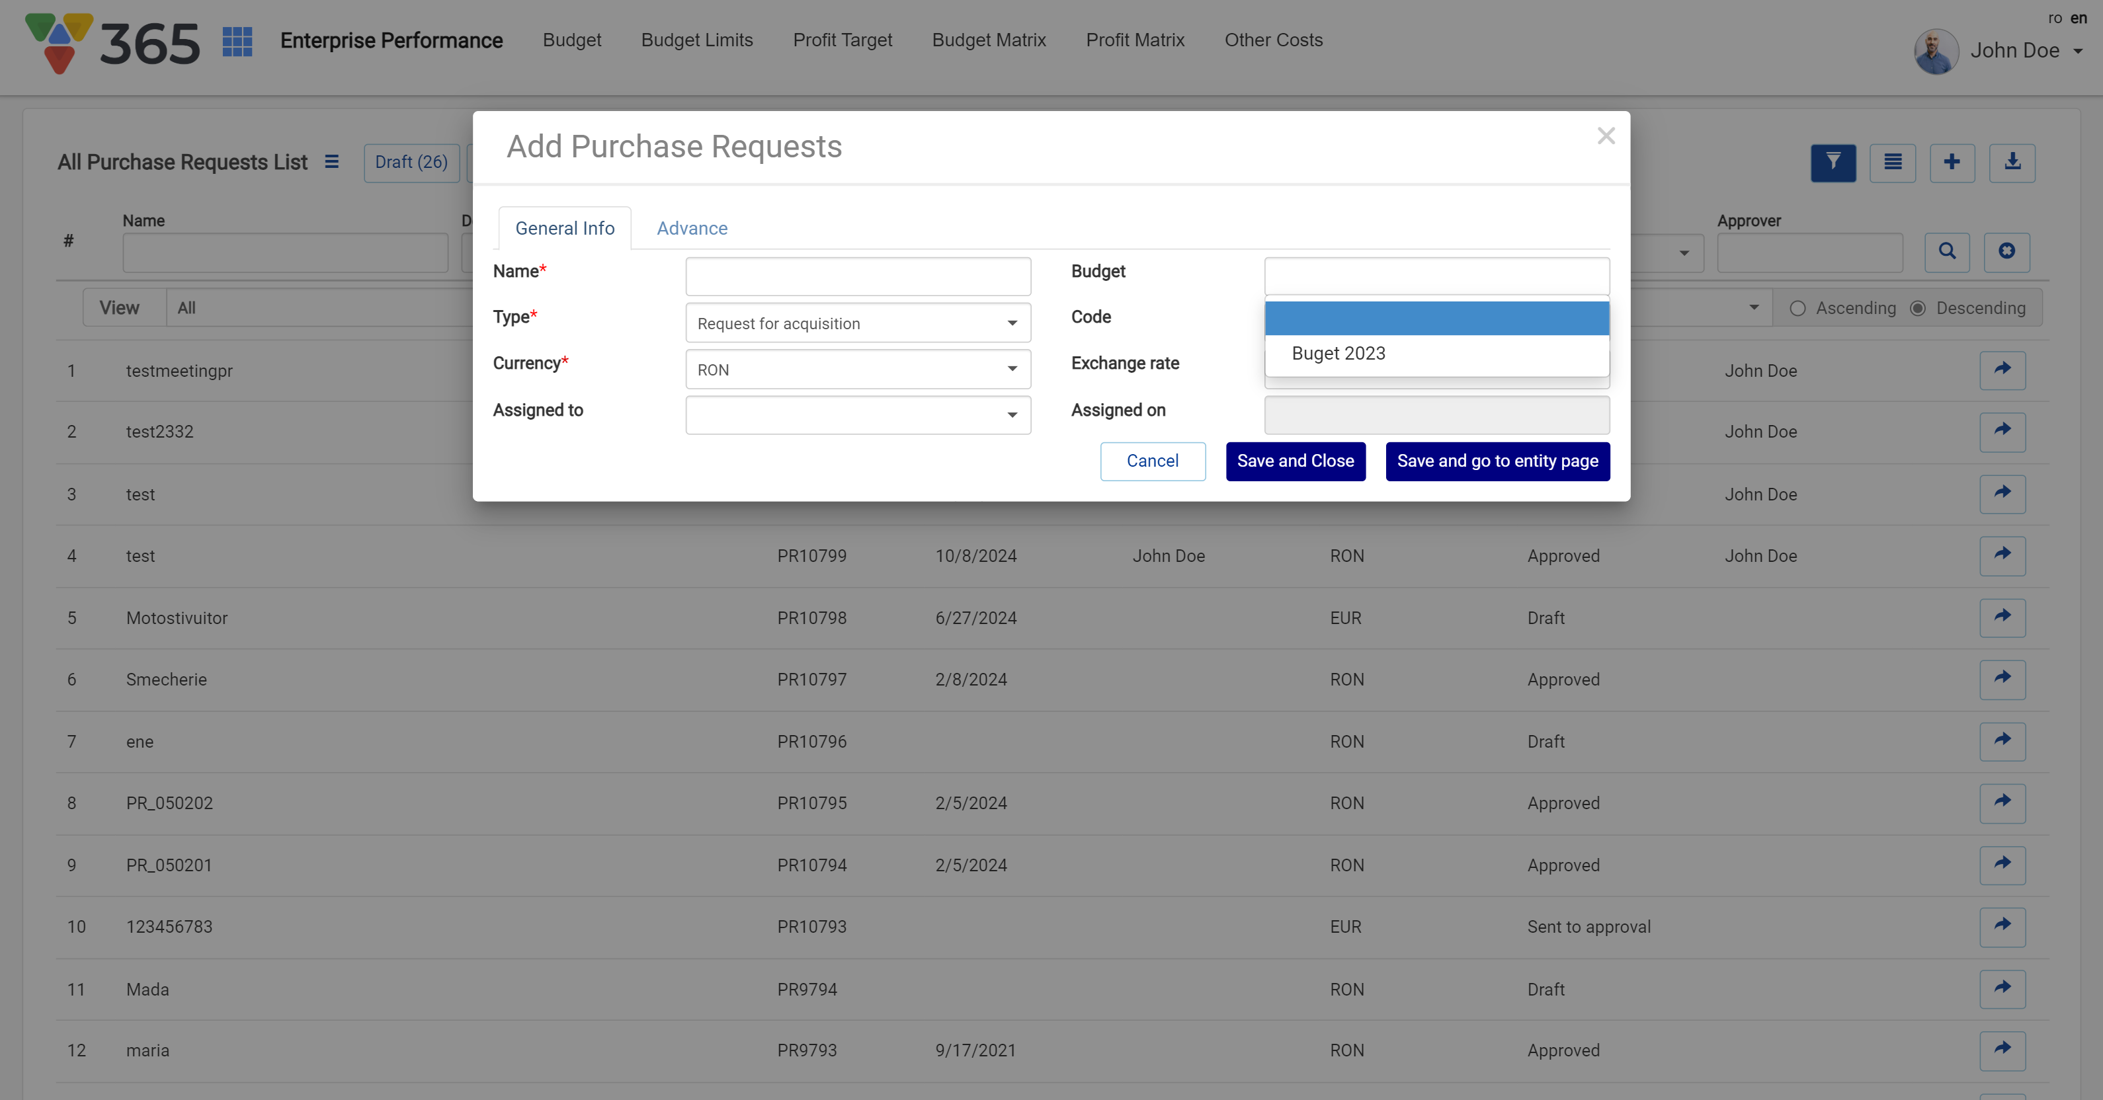Select the Descending radio button

pyautogui.click(x=1918, y=309)
